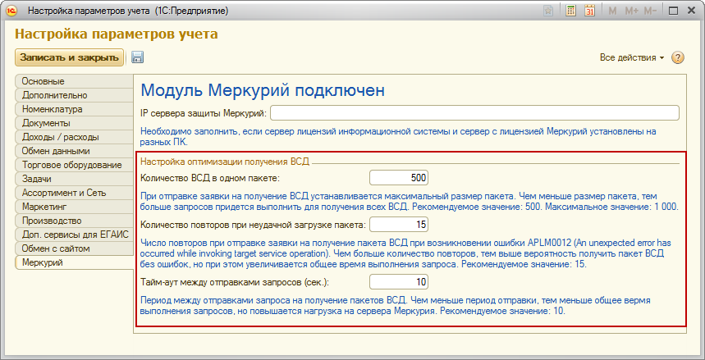This screenshot has width=705, height=360.
Task: Click the M+ memory add button
Action: tap(631, 11)
